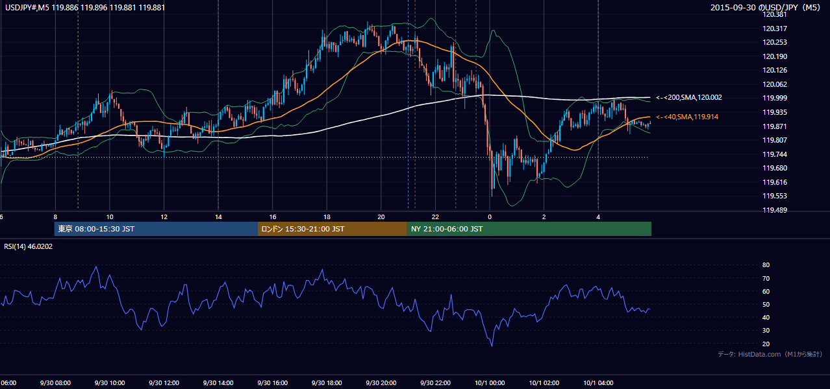This screenshot has height=389, width=830.
Task: Click the 9/30 10:00 time axis label
Action: click(x=109, y=383)
